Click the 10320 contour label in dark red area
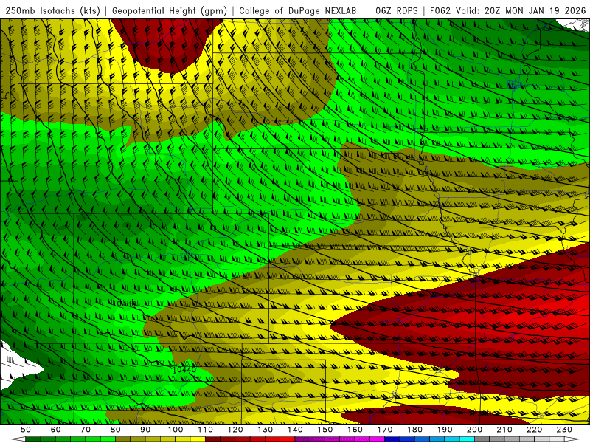The image size is (590, 443). pyautogui.click(x=469, y=382)
